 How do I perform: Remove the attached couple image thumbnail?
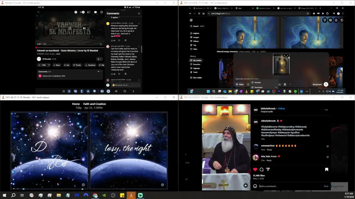coord(288,56)
